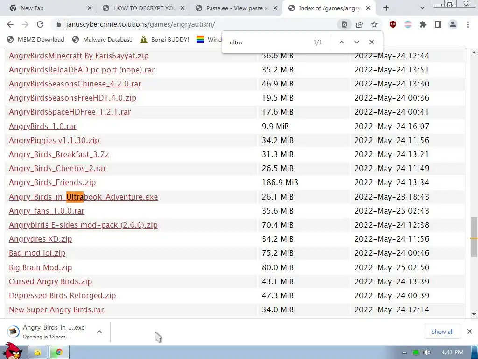Download Angry_Birds_Friends.zip
Screen dimensions: 478x359
52,183
